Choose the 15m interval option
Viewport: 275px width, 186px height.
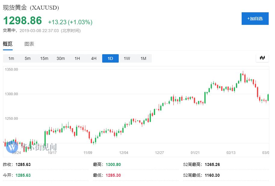point(44,58)
